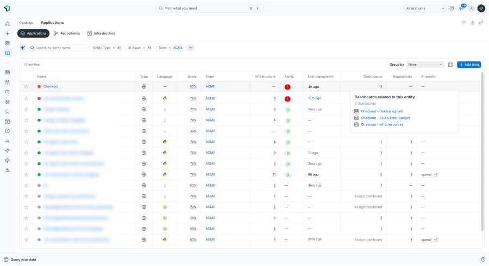This screenshot has width=489, height=266.
Task: Open Checkout - Infra resources dashboard
Action: (382, 124)
